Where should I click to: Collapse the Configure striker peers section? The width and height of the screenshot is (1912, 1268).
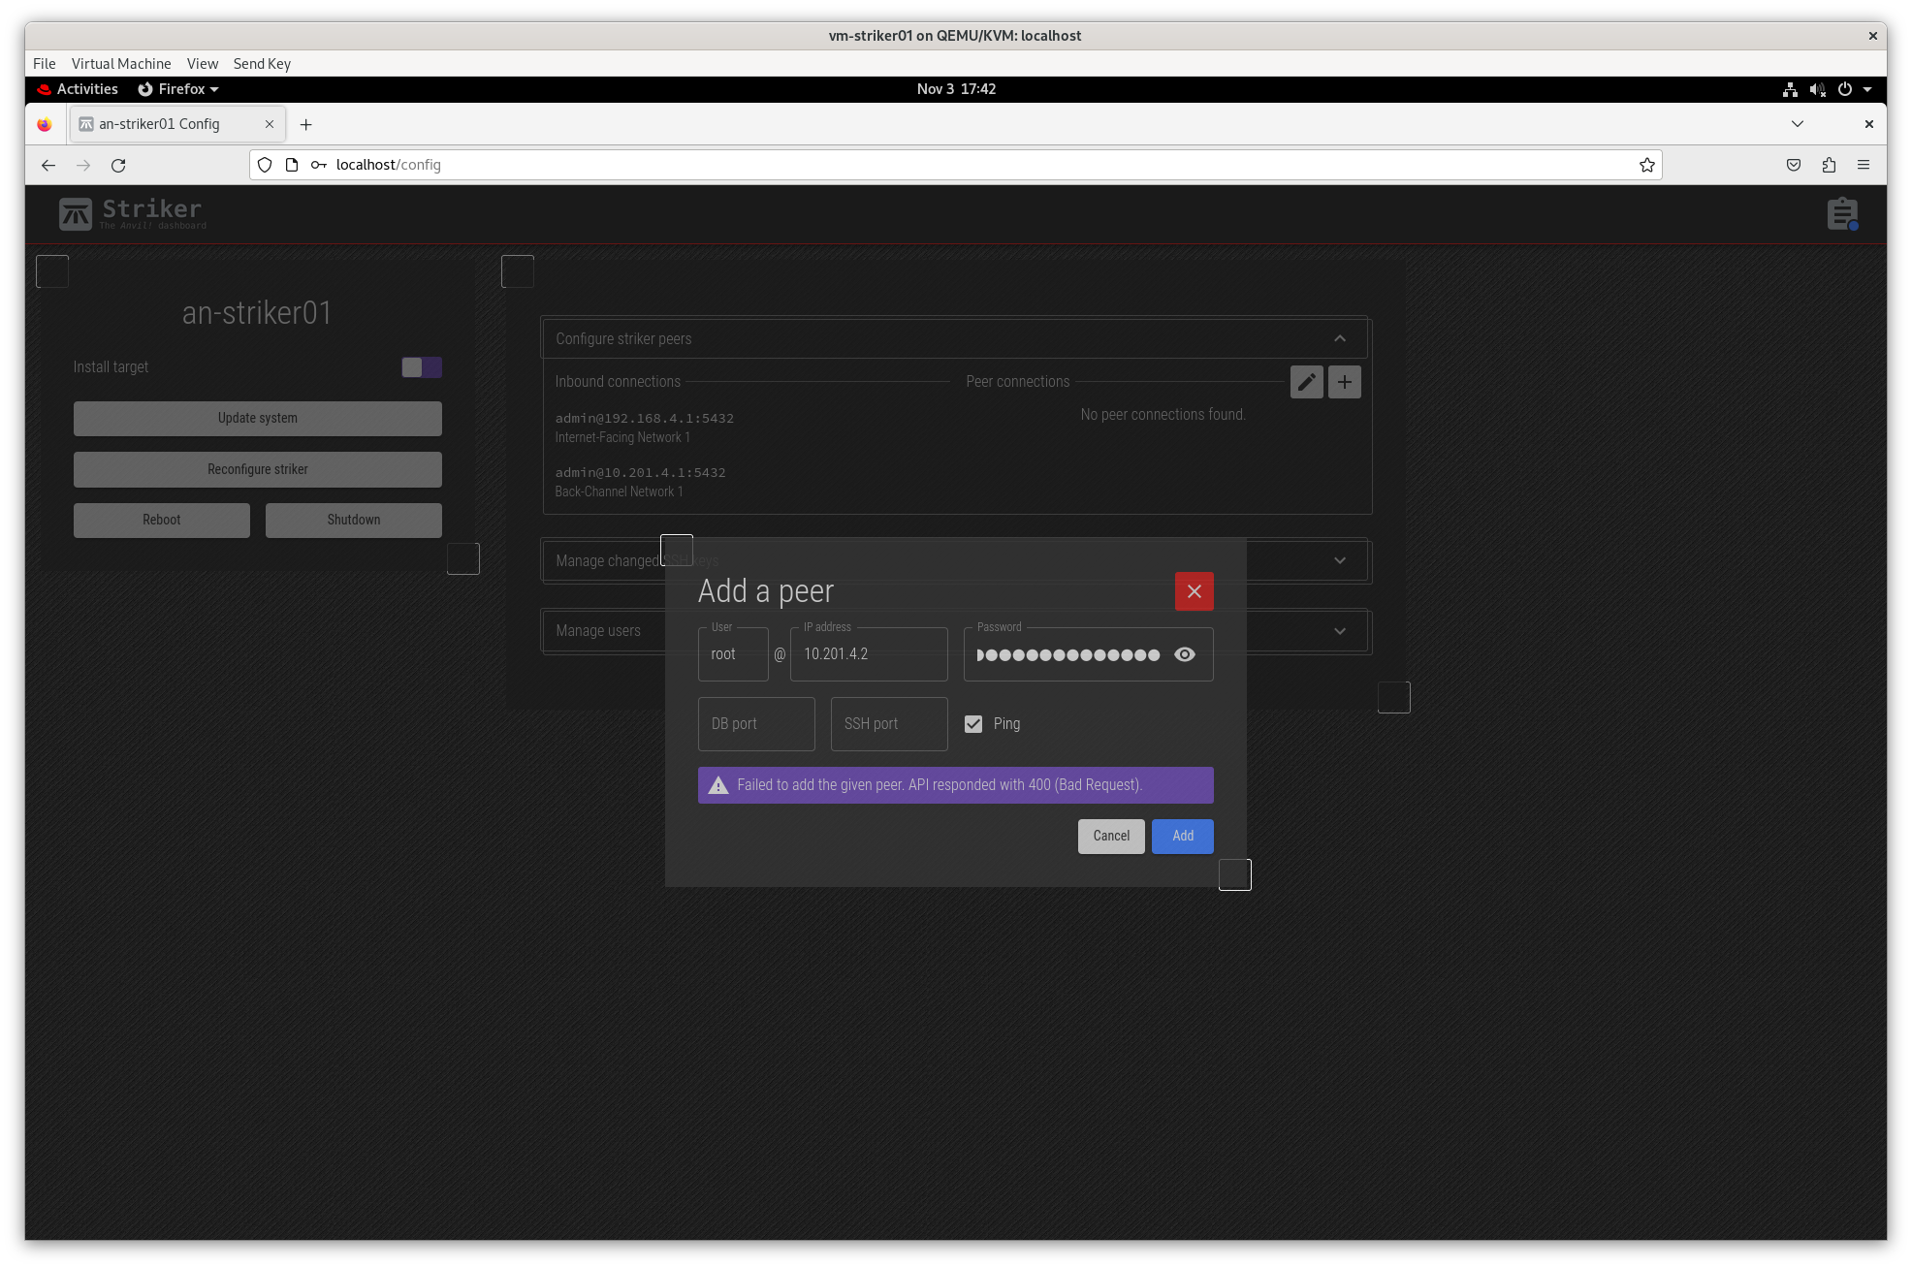[x=1340, y=338]
